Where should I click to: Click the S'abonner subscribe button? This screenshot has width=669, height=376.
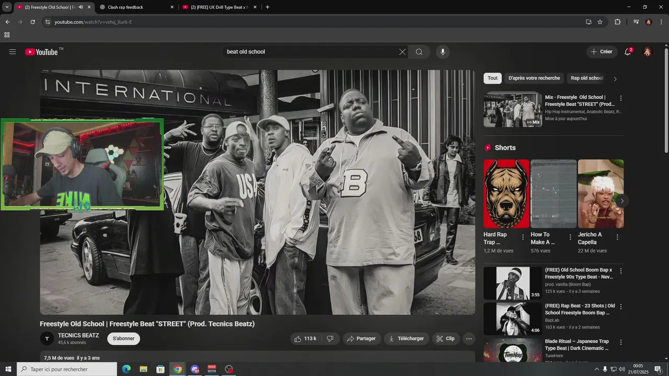[x=124, y=338]
